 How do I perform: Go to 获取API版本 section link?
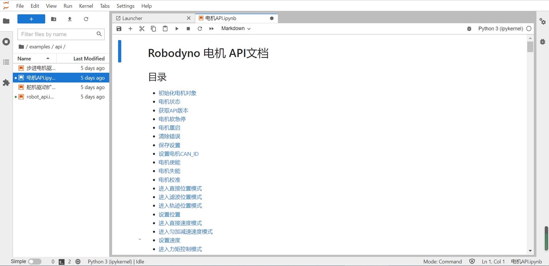[x=173, y=110]
